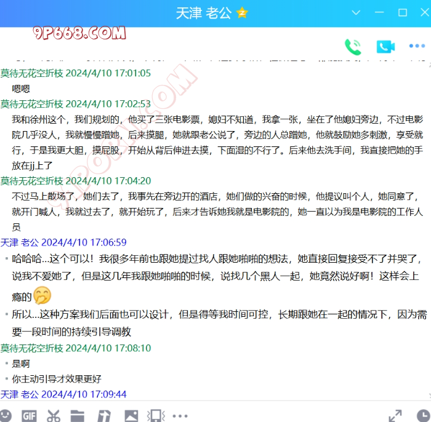Open the send file folder icon
The width and height of the screenshot is (431, 422).
pos(78,415)
